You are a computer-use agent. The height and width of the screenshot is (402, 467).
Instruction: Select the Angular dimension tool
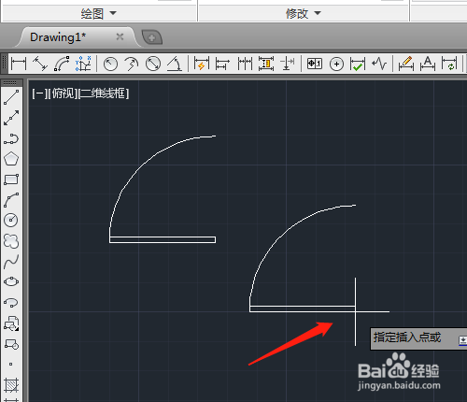175,64
